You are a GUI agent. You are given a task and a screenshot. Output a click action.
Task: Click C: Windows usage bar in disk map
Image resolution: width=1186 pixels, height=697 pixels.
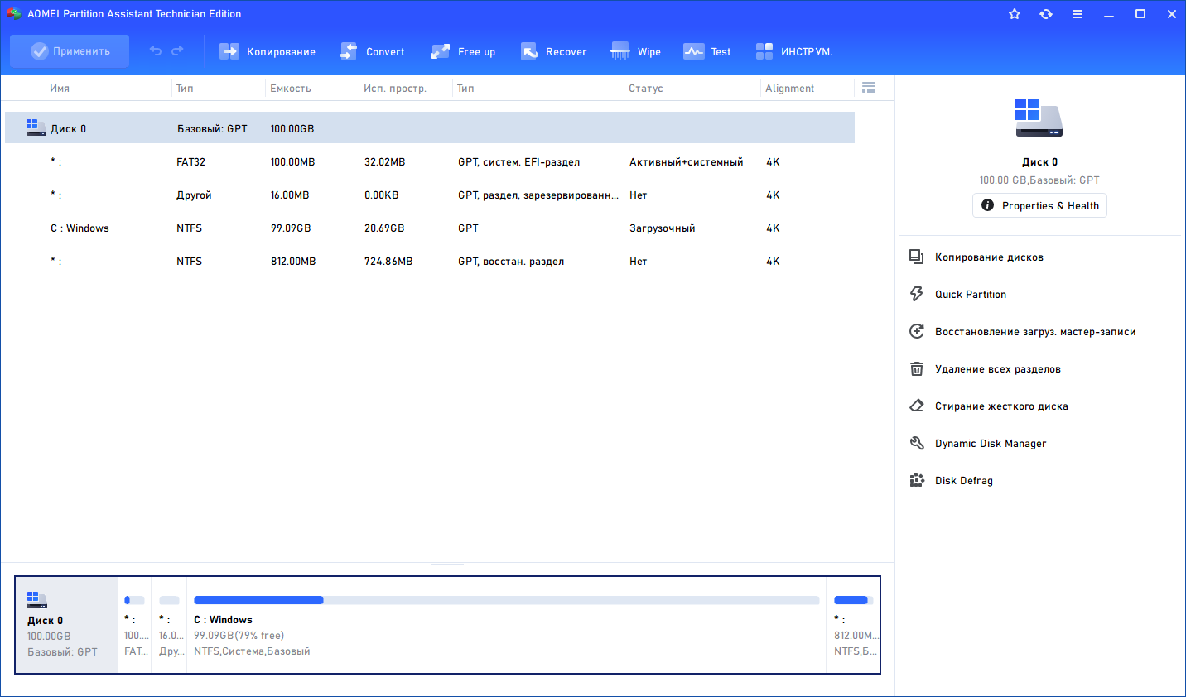coord(506,600)
